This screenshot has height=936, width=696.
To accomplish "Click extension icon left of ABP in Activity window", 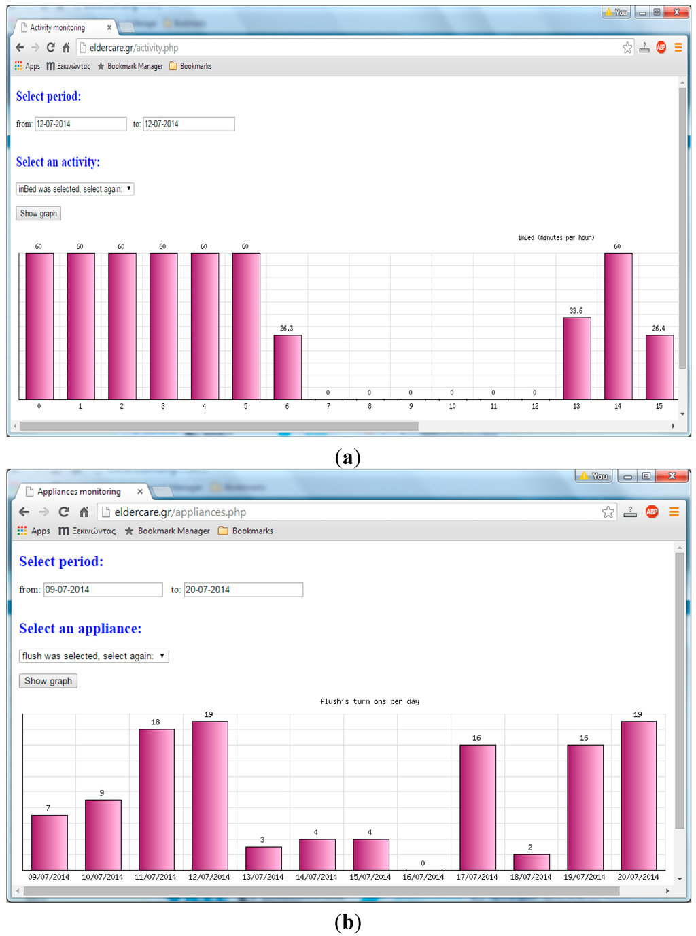I will click(x=644, y=48).
